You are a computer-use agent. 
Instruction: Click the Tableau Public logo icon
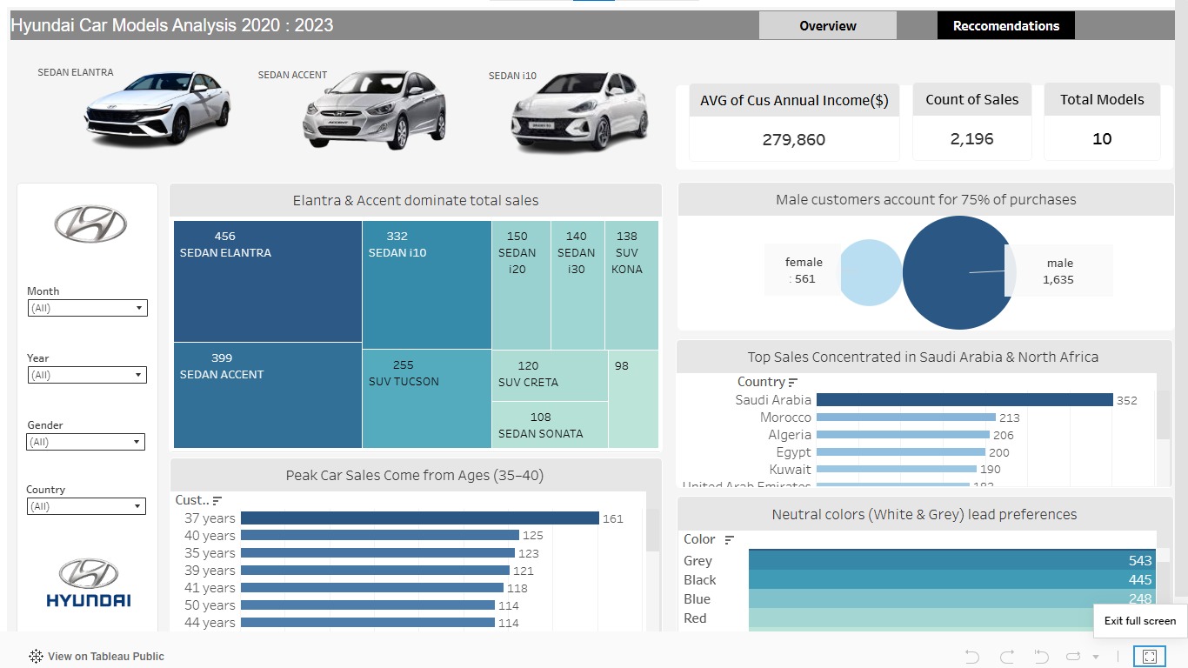[x=36, y=657]
